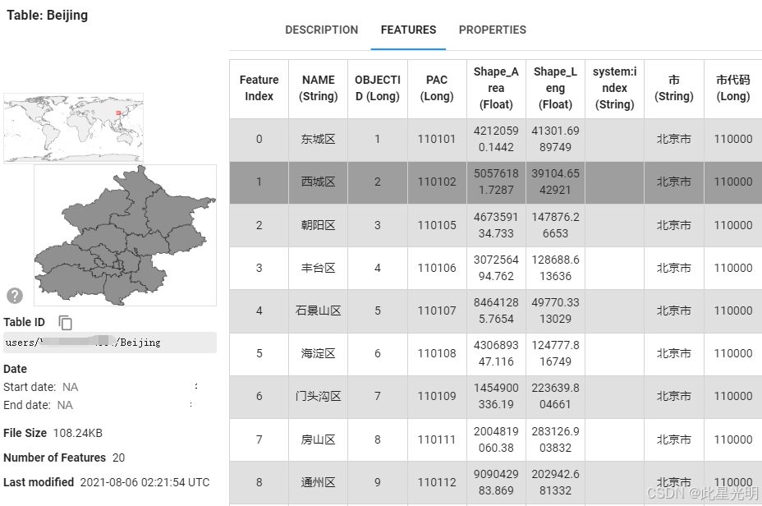Click the world map overview thumbnail
This screenshot has width=762, height=506.
[x=73, y=128]
